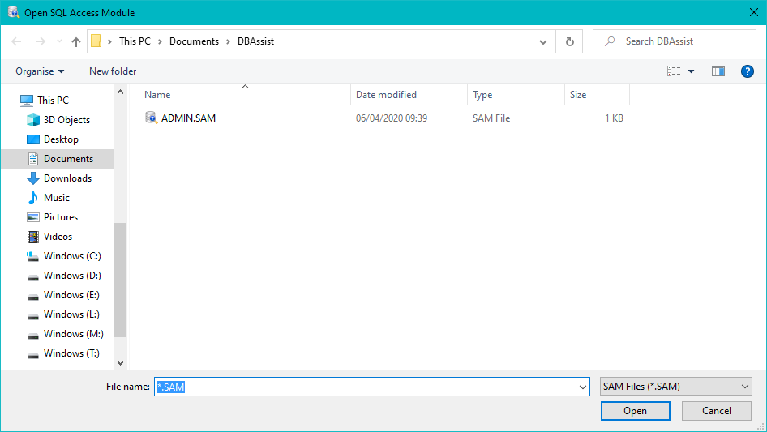
Task: Click the 06/04/2020 09:39 date cell
Action: point(392,118)
